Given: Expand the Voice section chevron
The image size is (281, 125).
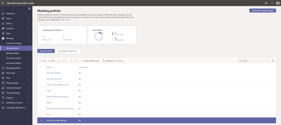Looking at the screenshot, I should pyautogui.click(x=28, y=78).
